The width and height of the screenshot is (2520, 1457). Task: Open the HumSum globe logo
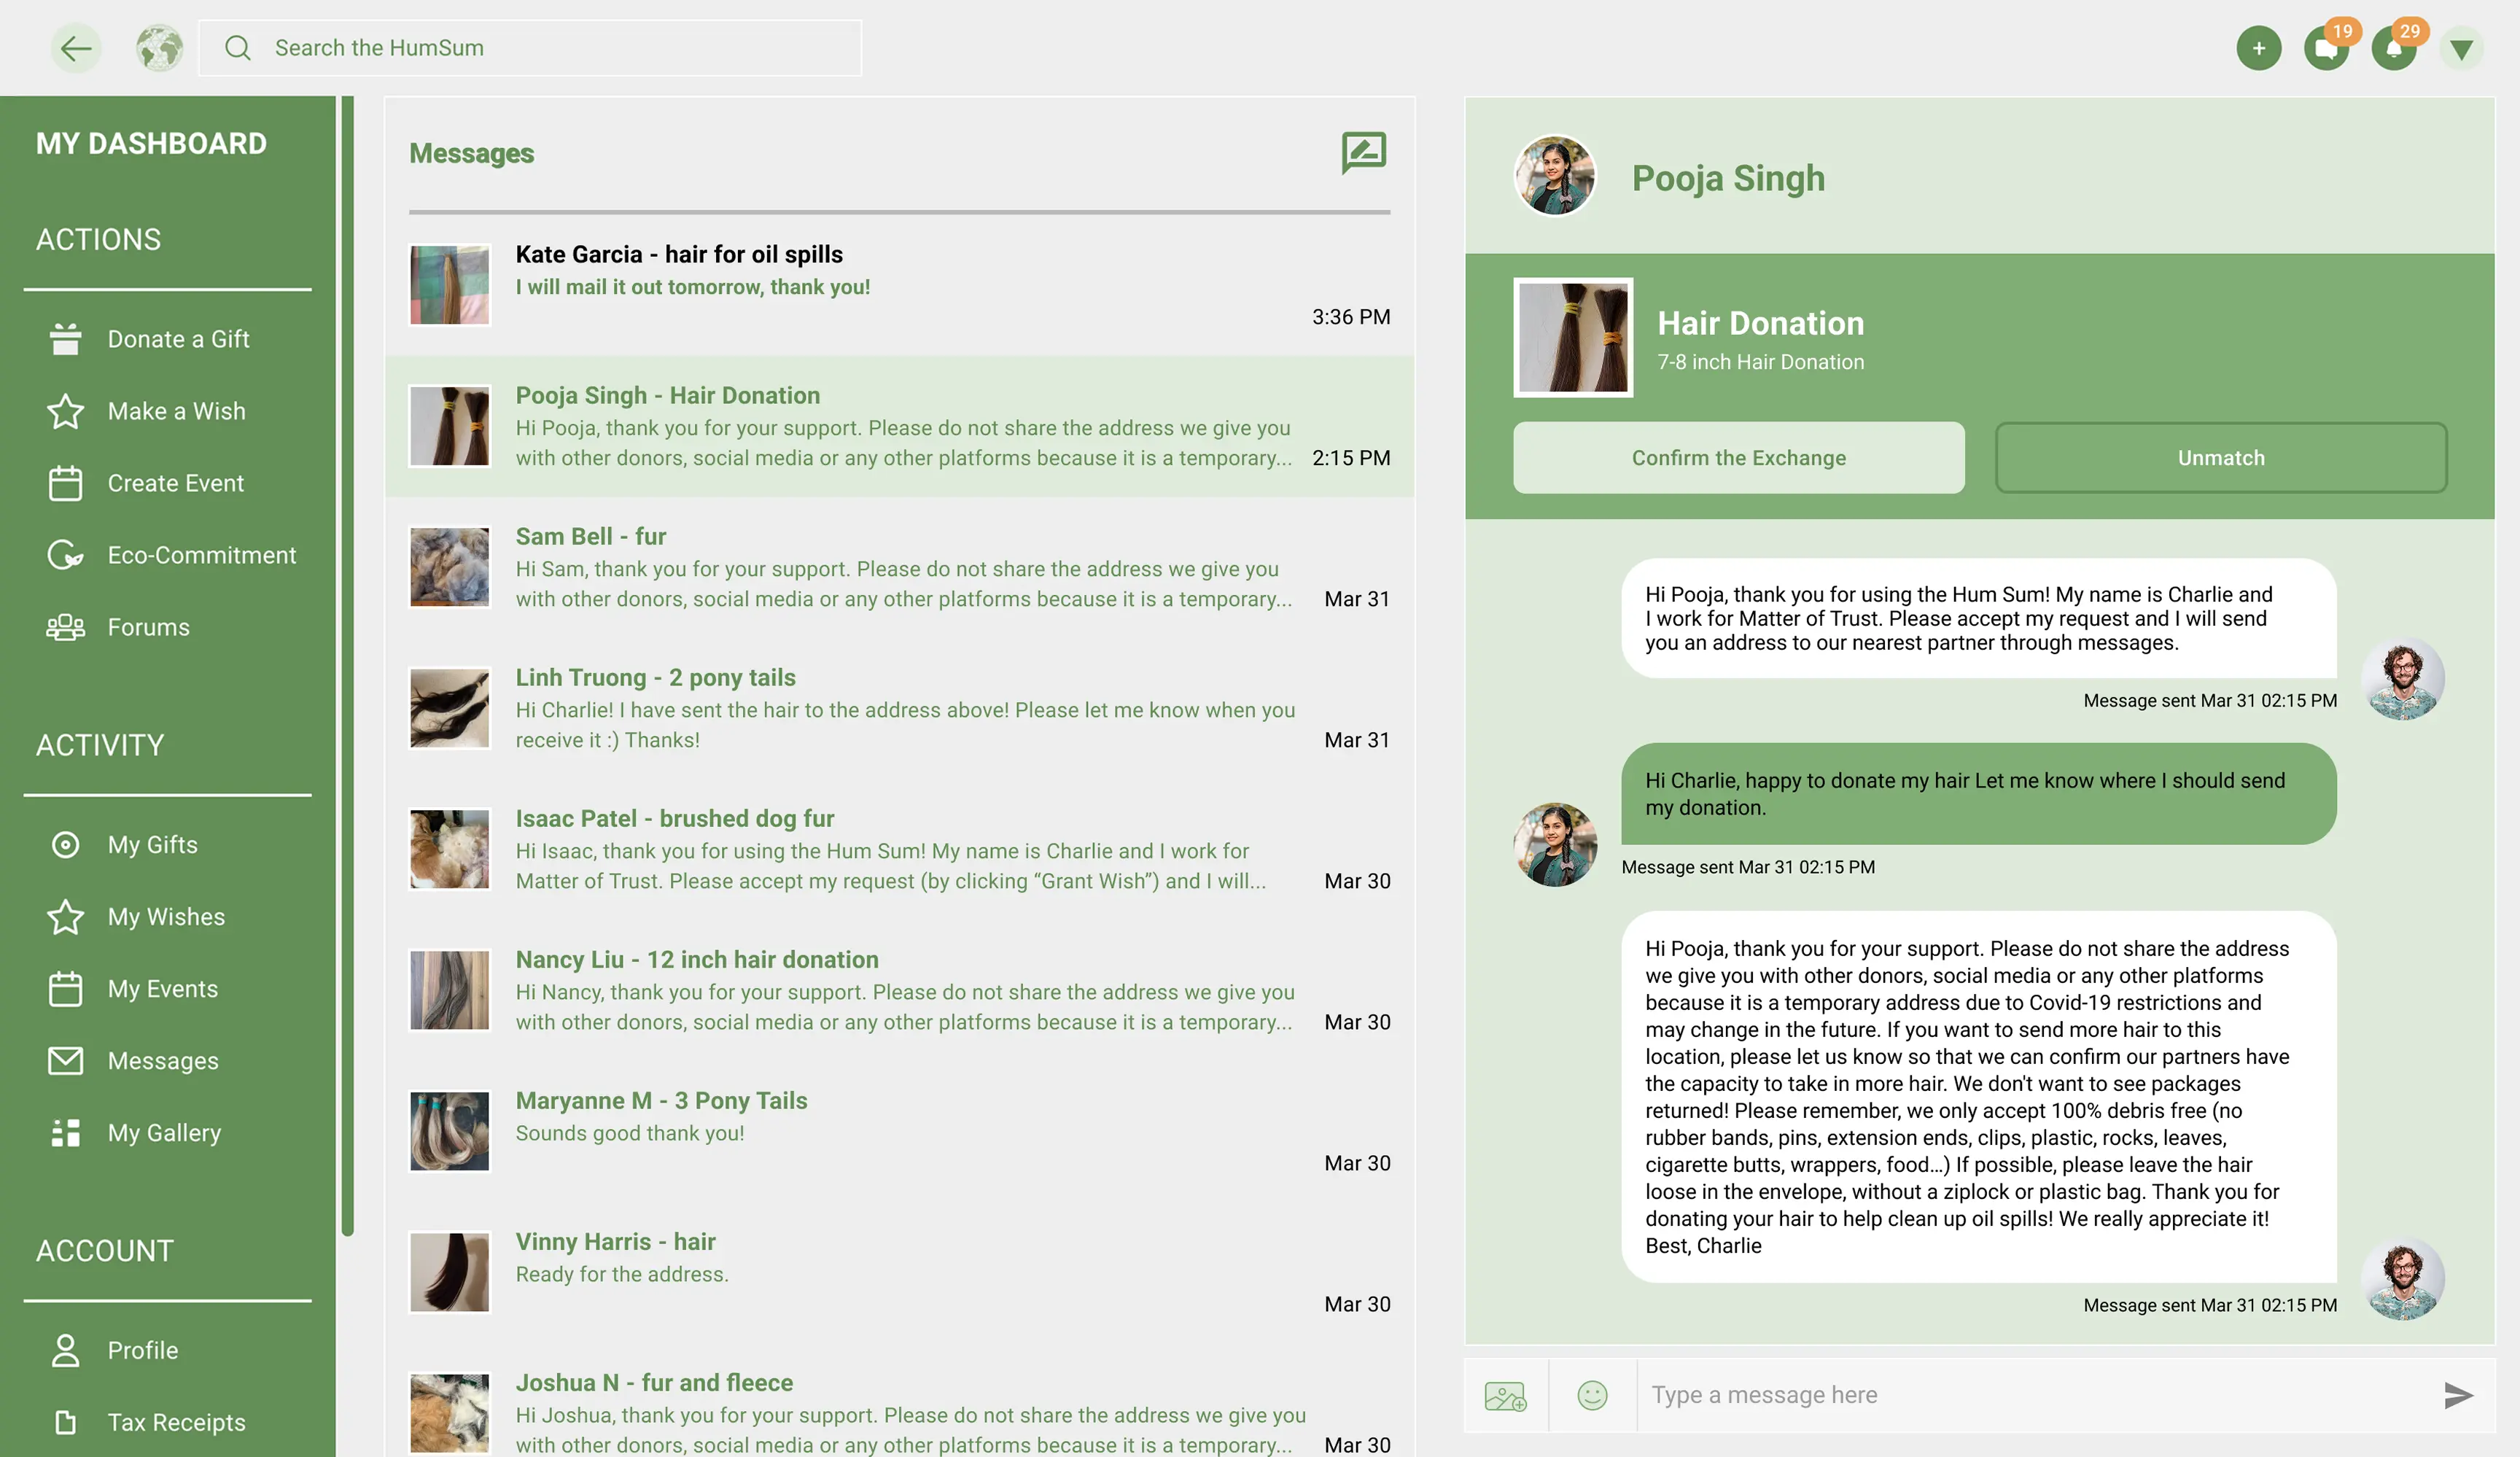pyautogui.click(x=159, y=48)
